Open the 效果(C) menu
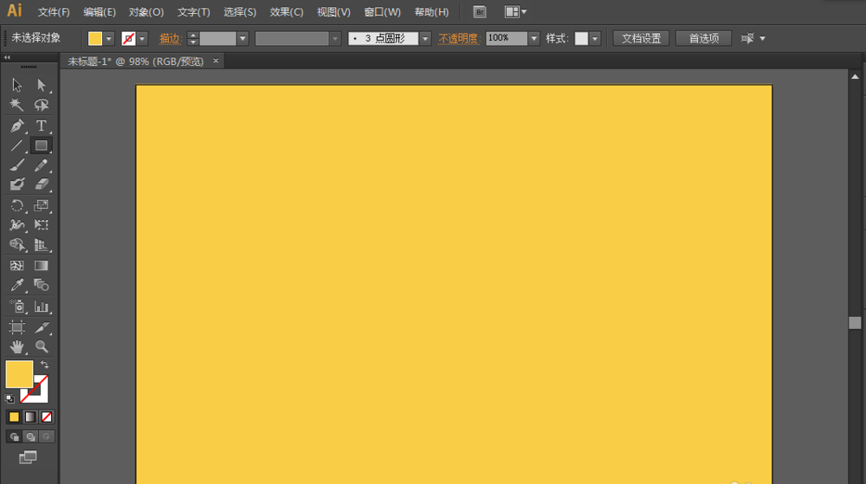 coord(287,12)
